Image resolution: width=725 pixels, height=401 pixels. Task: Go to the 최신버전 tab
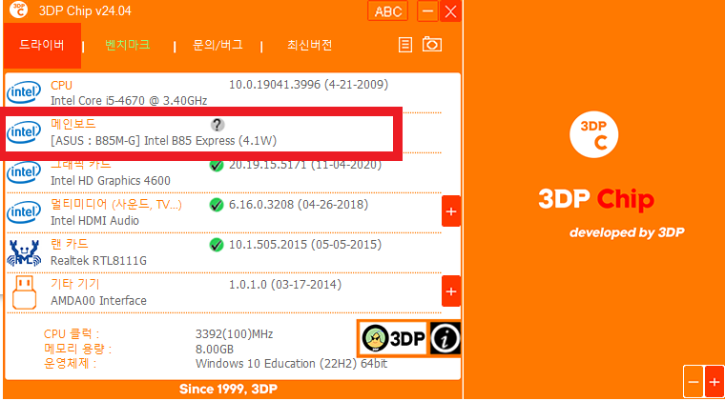(309, 45)
